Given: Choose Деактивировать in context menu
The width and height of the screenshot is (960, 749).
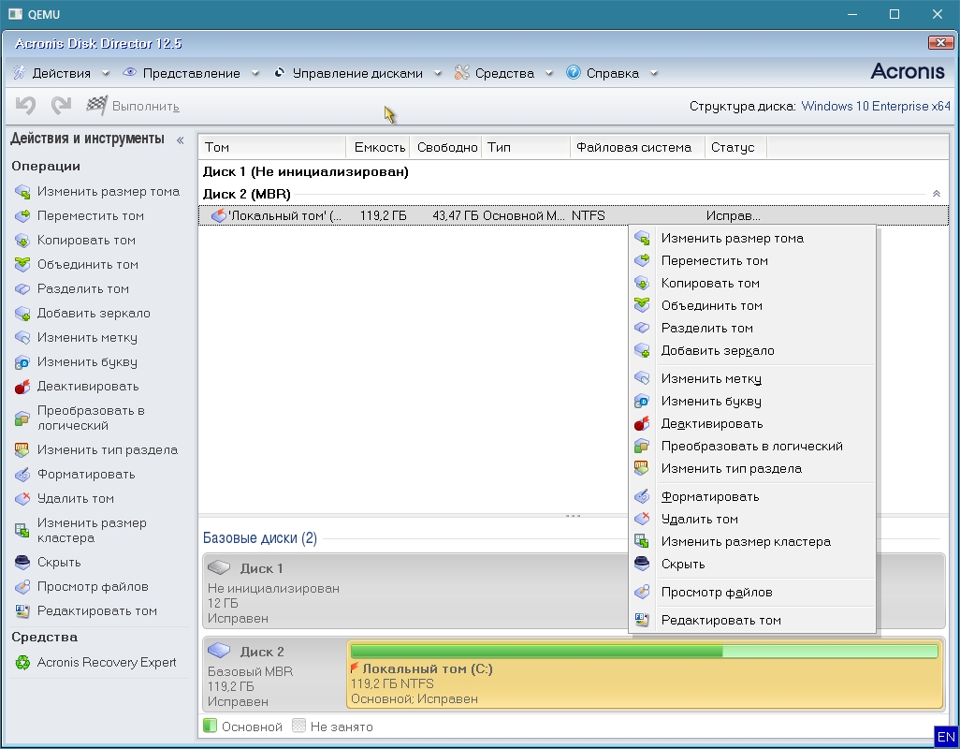Looking at the screenshot, I should coord(752,424).
